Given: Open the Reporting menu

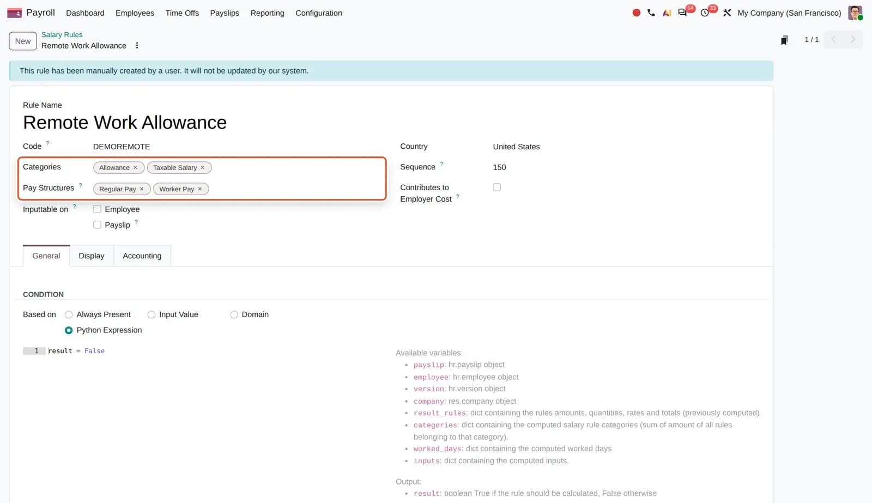Looking at the screenshot, I should (267, 13).
